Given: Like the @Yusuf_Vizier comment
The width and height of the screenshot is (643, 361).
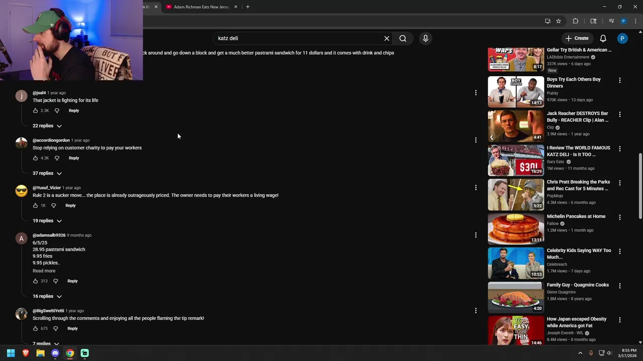Looking at the screenshot, I should pos(36,206).
